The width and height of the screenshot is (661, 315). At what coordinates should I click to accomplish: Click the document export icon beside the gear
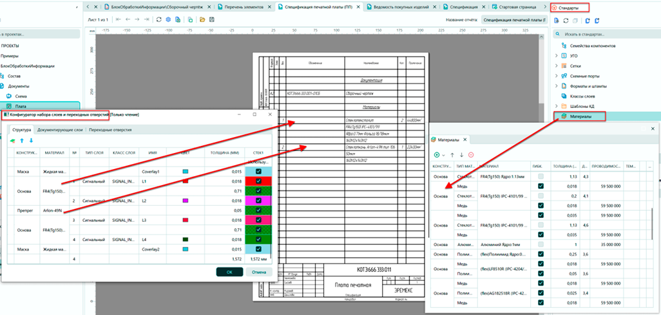(x=177, y=19)
